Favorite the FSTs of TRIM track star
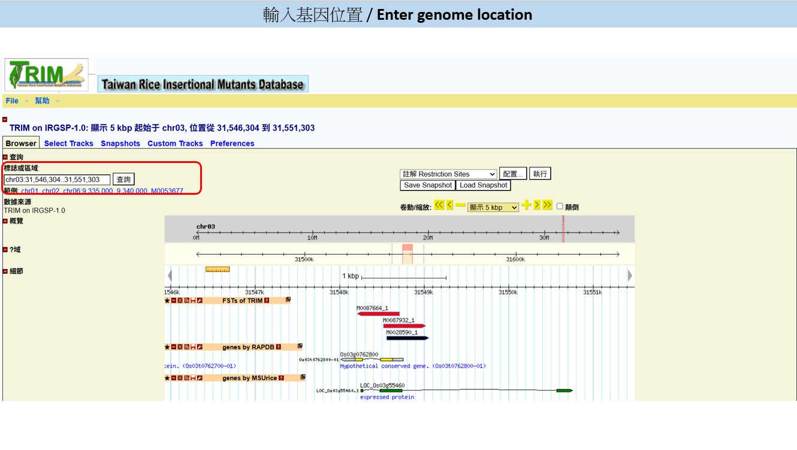The image size is (797, 450). point(167,301)
